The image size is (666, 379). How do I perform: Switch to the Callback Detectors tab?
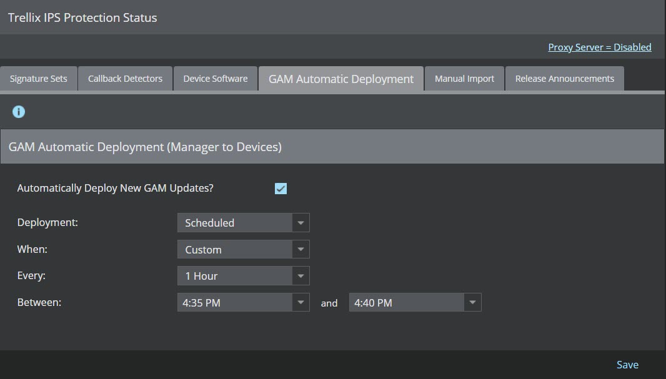(x=126, y=79)
